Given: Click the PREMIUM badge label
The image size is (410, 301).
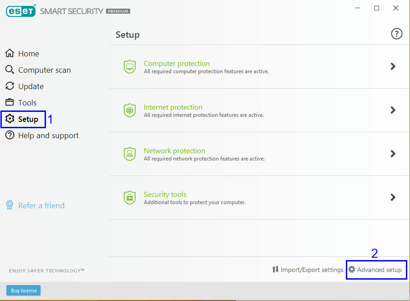Looking at the screenshot, I should (x=118, y=11).
